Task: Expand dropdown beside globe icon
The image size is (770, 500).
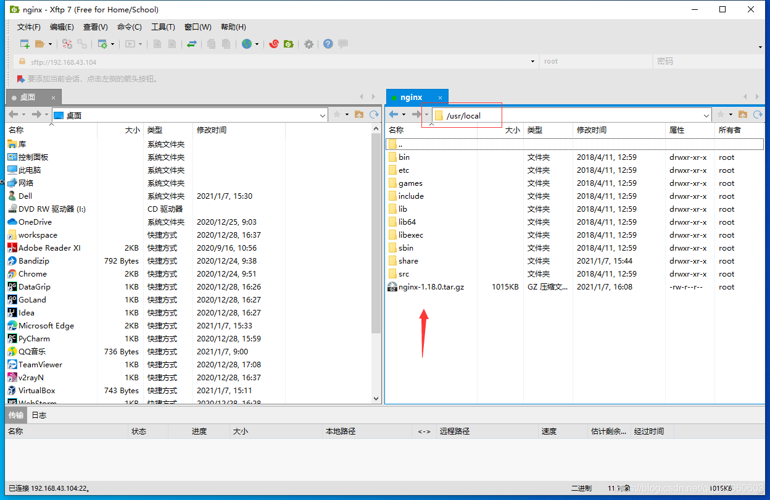Action: point(257,44)
